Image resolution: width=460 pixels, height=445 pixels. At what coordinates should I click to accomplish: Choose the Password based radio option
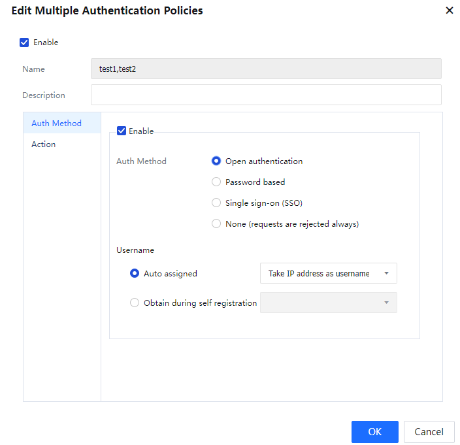point(216,182)
